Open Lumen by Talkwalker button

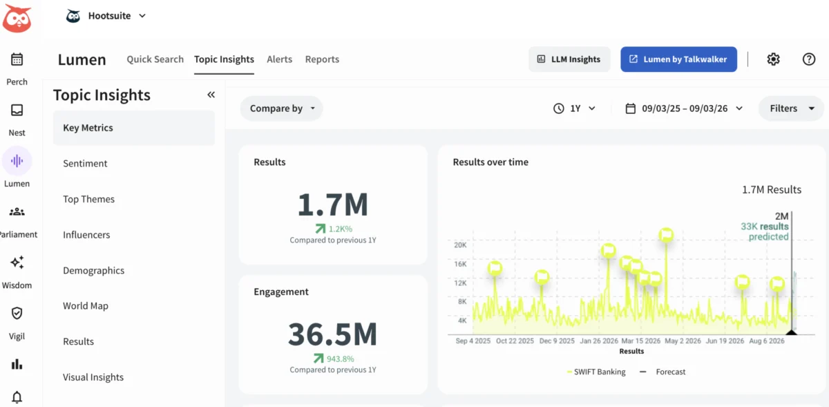coord(678,59)
